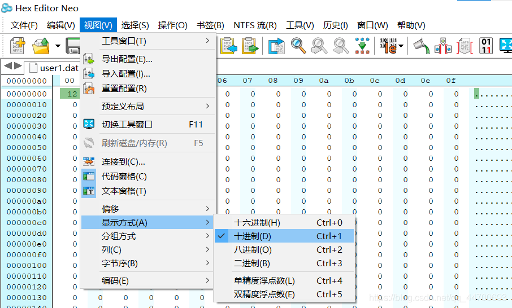Viewport: 512px width, 308px height.
Task: Click the clipboard icon with blue arrow
Action: click(x=228, y=46)
